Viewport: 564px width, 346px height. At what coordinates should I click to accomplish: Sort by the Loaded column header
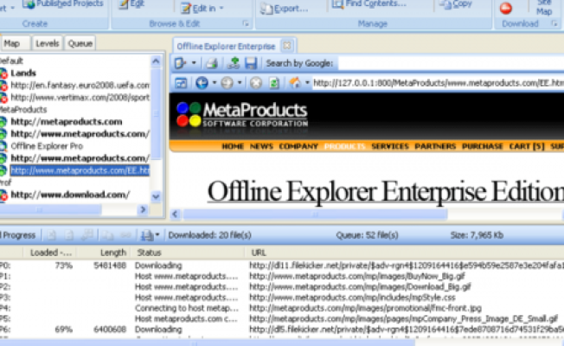pos(50,253)
